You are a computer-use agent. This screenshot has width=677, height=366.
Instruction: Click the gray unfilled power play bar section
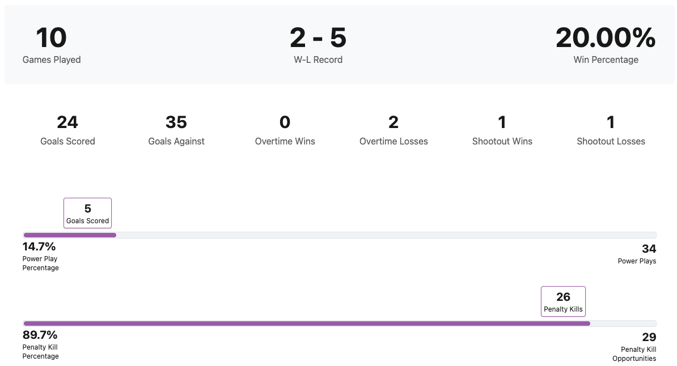pos(386,235)
